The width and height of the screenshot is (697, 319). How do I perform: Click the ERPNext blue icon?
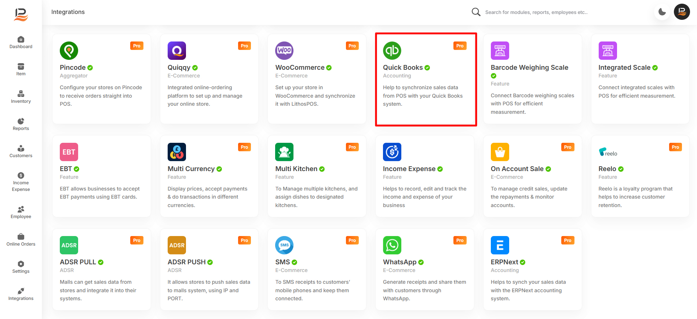500,245
